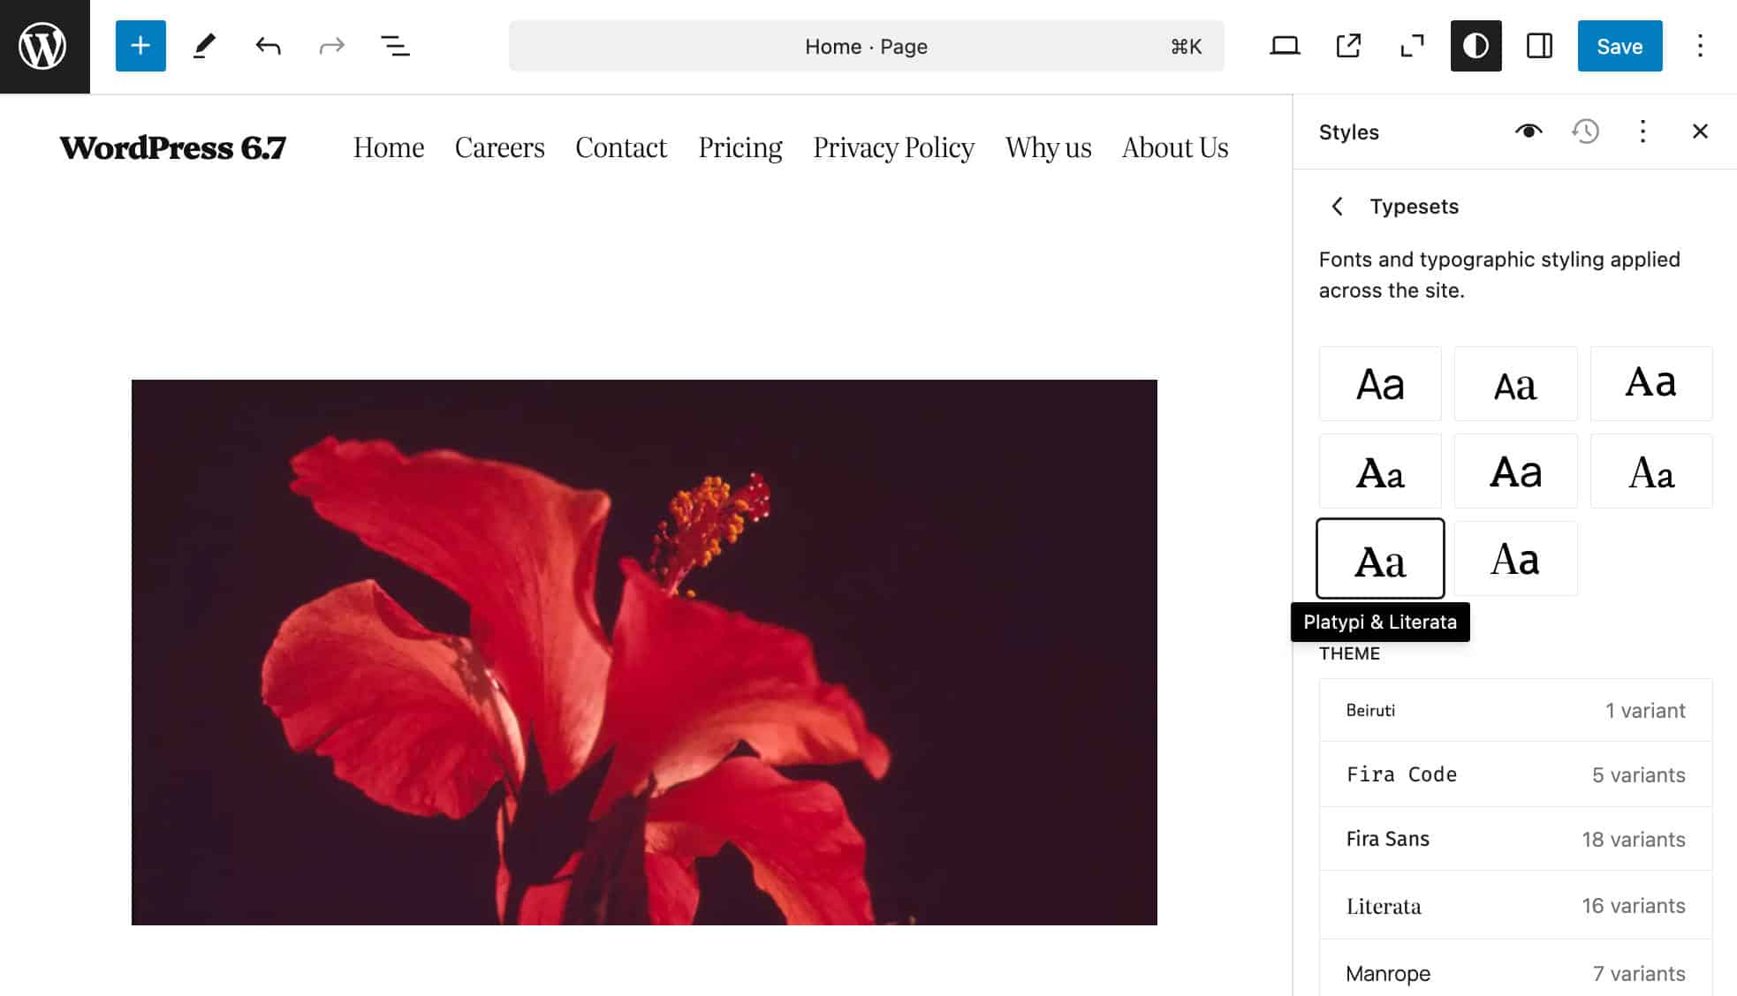Click the Home menu item
This screenshot has width=1737, height=996.
(388, 147)
